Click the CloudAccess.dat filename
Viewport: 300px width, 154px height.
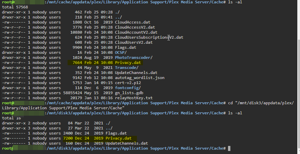tap(133, 22)
